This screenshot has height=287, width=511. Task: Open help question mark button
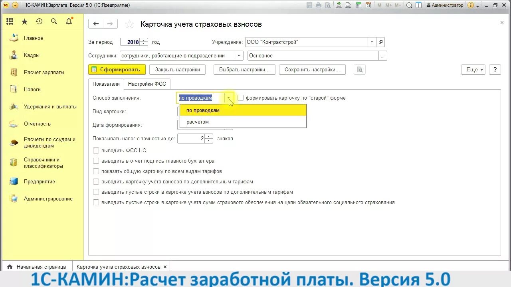pyautogui.click(x=495, y=70)
